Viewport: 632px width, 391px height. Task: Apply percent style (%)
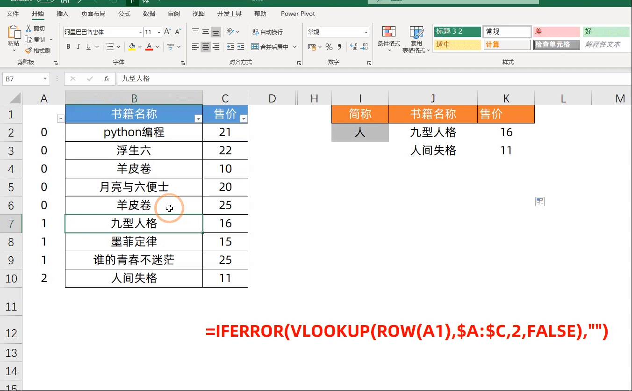click(x=329, y=47)
